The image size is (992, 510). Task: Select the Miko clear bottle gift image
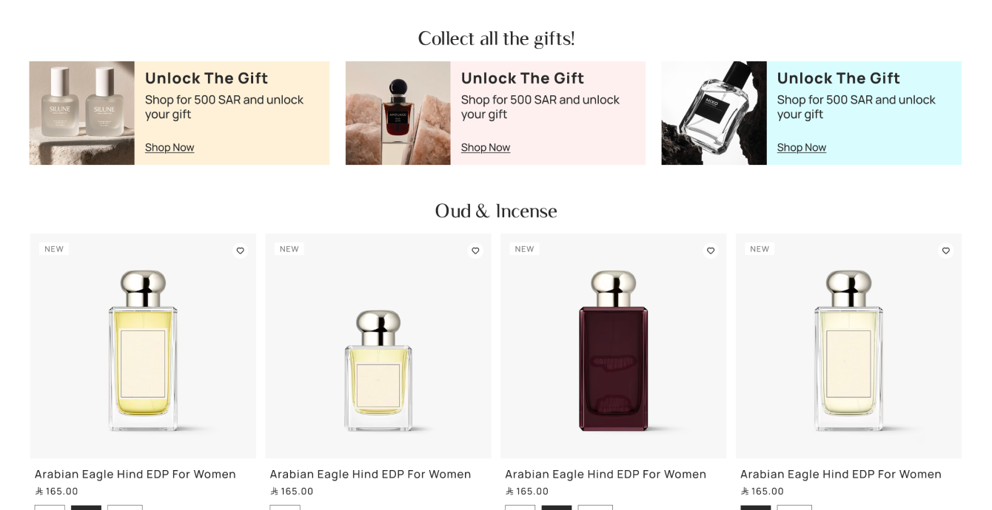[714, 113]
